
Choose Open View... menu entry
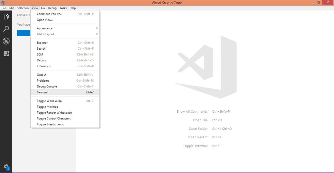coord(65,20)
